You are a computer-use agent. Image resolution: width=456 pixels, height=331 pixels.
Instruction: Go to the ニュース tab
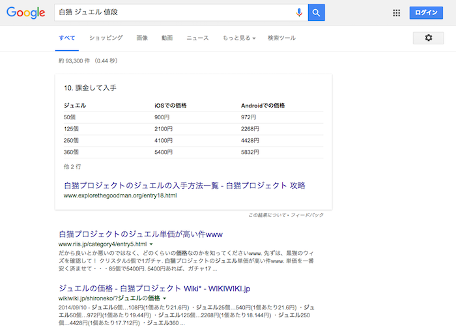click(197, 38)
